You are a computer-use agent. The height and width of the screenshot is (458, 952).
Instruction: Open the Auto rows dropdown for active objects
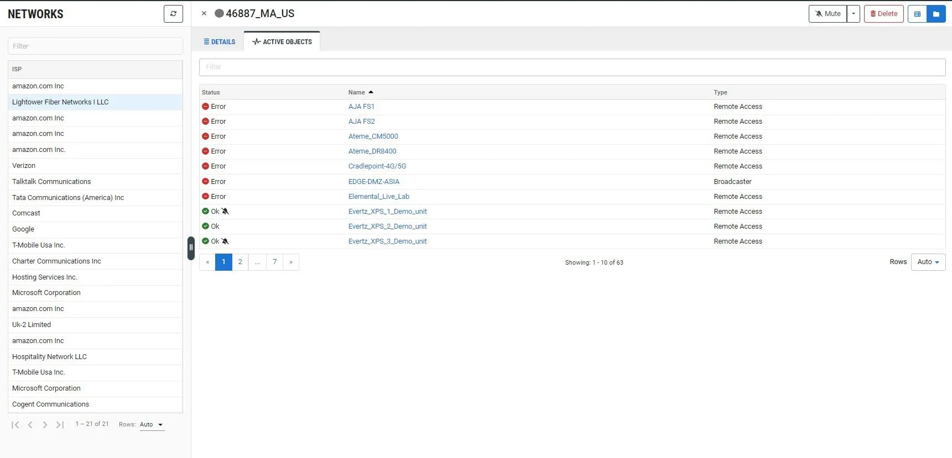coord(928,262)
